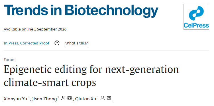Click the envelope icon beside Qiutao Xu
214x106 pixels.
pos(109,98)
